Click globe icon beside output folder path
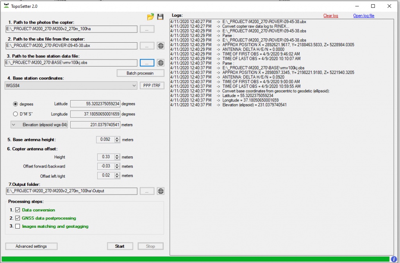 coord(160,191)
